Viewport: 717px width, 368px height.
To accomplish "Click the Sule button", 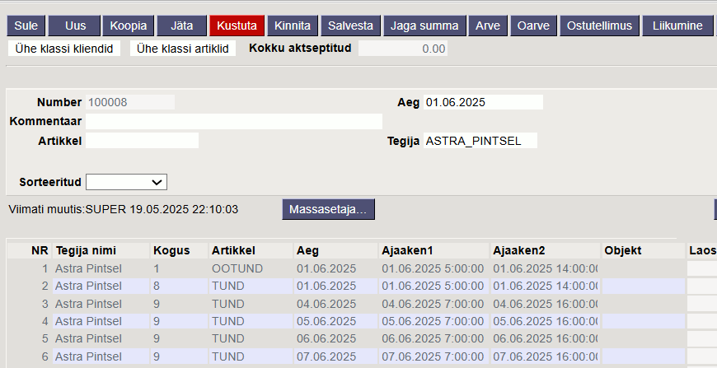I will (x=26, y=26).
